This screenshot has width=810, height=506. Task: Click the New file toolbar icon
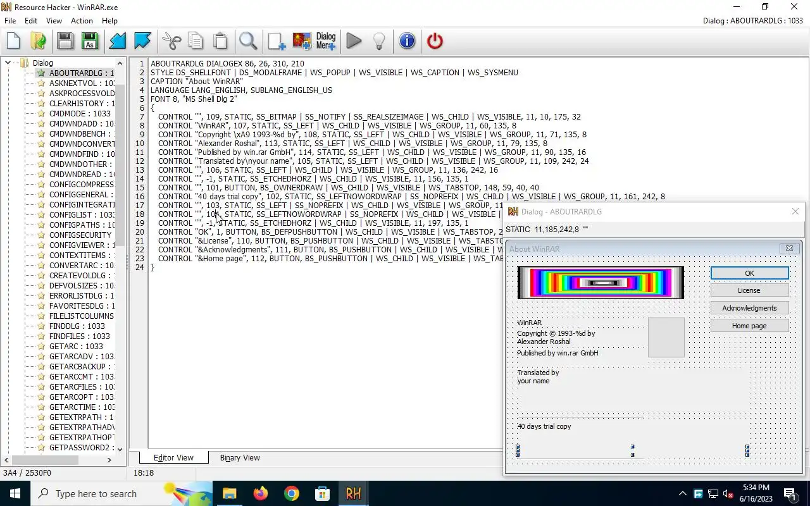click(x=13, y=41)
